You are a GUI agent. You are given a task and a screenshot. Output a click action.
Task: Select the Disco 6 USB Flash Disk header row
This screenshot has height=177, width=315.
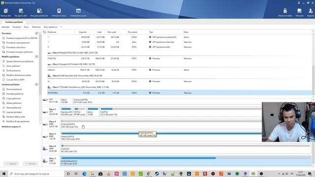point(179,76)
